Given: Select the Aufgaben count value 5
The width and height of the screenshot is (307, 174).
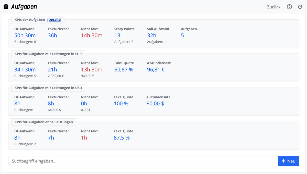Looking at the screenshot, I should [182, 35].
